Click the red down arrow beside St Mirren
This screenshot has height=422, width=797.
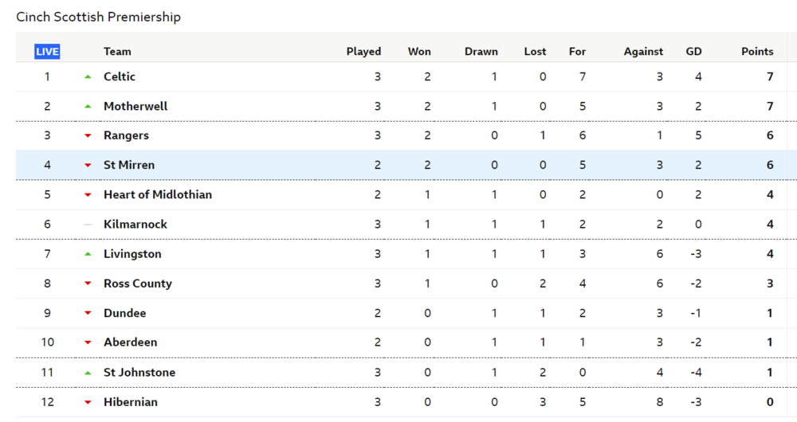tap(88, 166)
